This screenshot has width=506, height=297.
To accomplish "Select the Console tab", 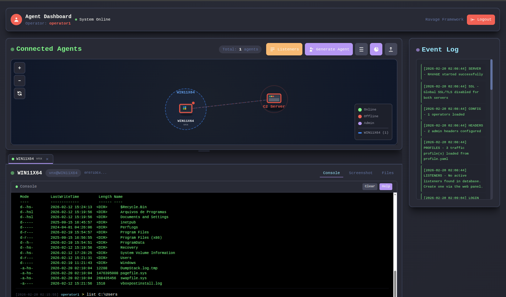I will tap(331, 173).
